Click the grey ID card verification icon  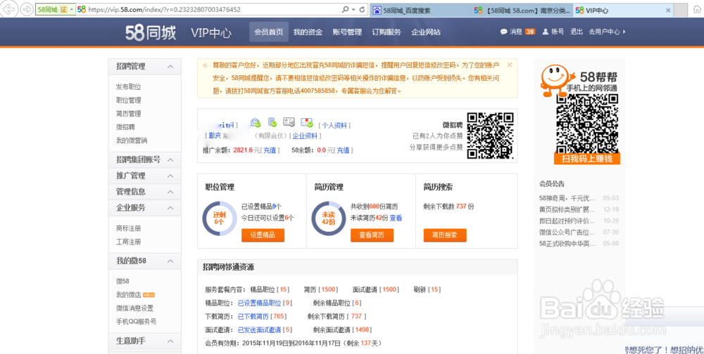click(289, 122)
